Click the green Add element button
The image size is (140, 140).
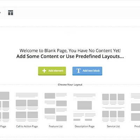(x=52, y=71)
